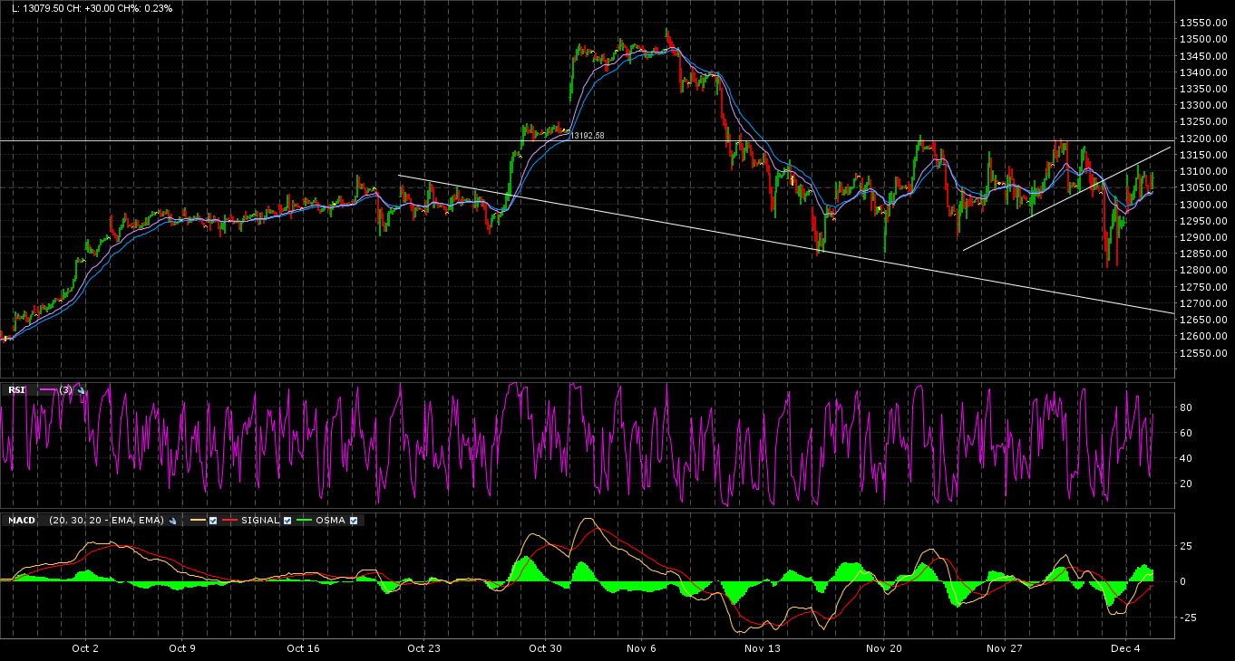The height and width of the screenshot is (661, 1235).
Task: Uncheck the SIGNAL line checkbox
Action: [x=287, y=521]
